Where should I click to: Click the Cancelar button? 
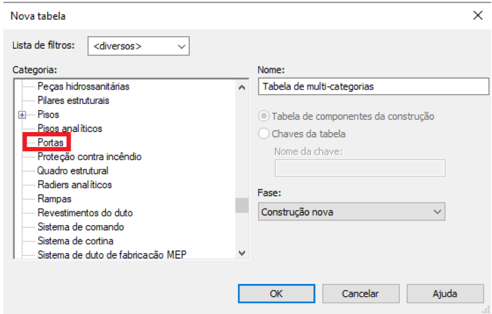click(x=361, y=293)
